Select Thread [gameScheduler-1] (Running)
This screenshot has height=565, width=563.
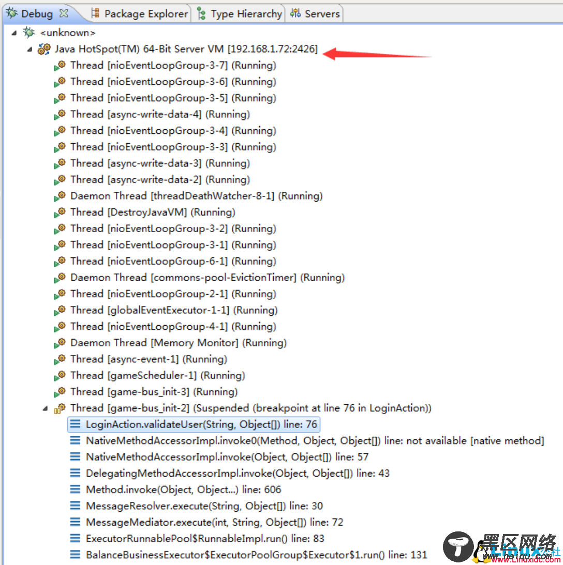pos(158,375)
